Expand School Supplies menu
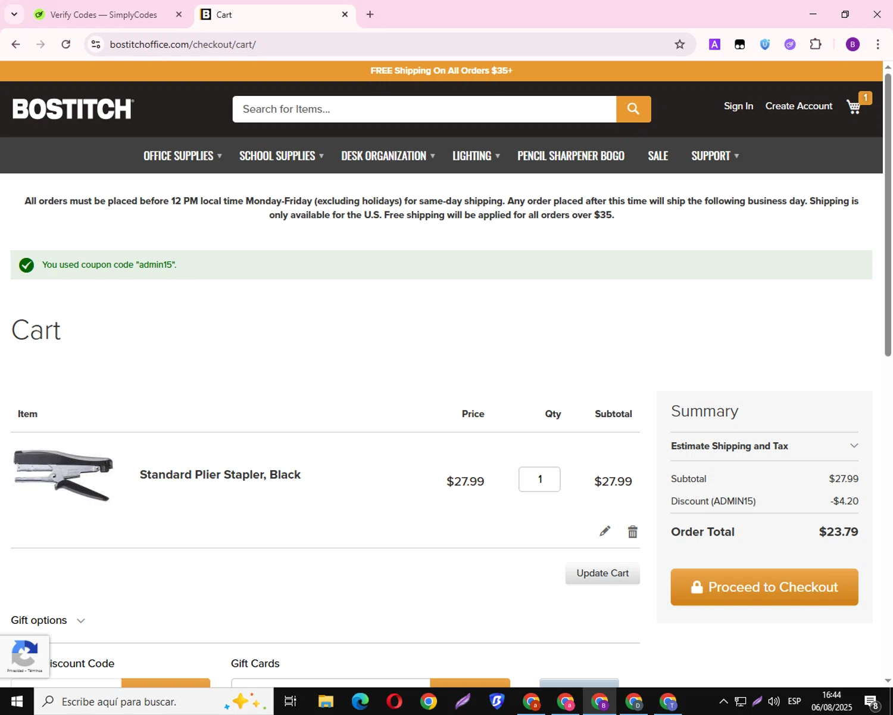Screen dimensions: 893x715 pyautogui.click(x=281, y=156)
